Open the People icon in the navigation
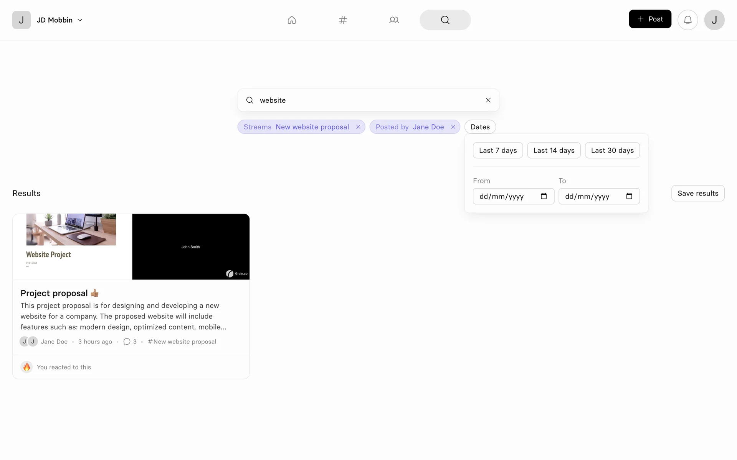The height and width of the screenshot is (460, 737). click(x=394, y=20)
